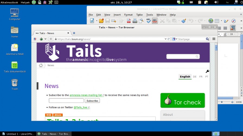This screenshot has width=243, height=136.
Task: Click the wrench icon on Tails page
Action: (207, 71)
